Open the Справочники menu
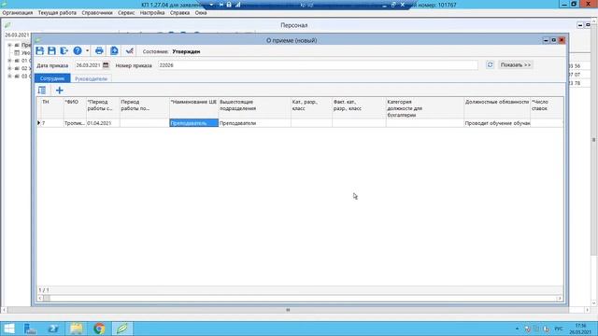 coord(97,12)
